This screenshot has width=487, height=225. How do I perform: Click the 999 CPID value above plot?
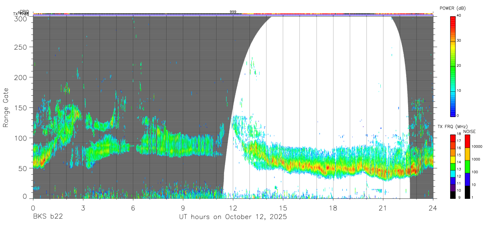coord(233,12)
